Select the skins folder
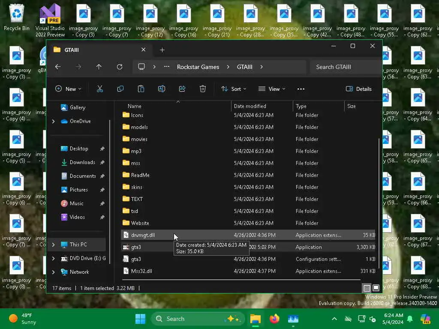Image resolution: width=439 pixels, height=329 pixels. click(248, 187)
